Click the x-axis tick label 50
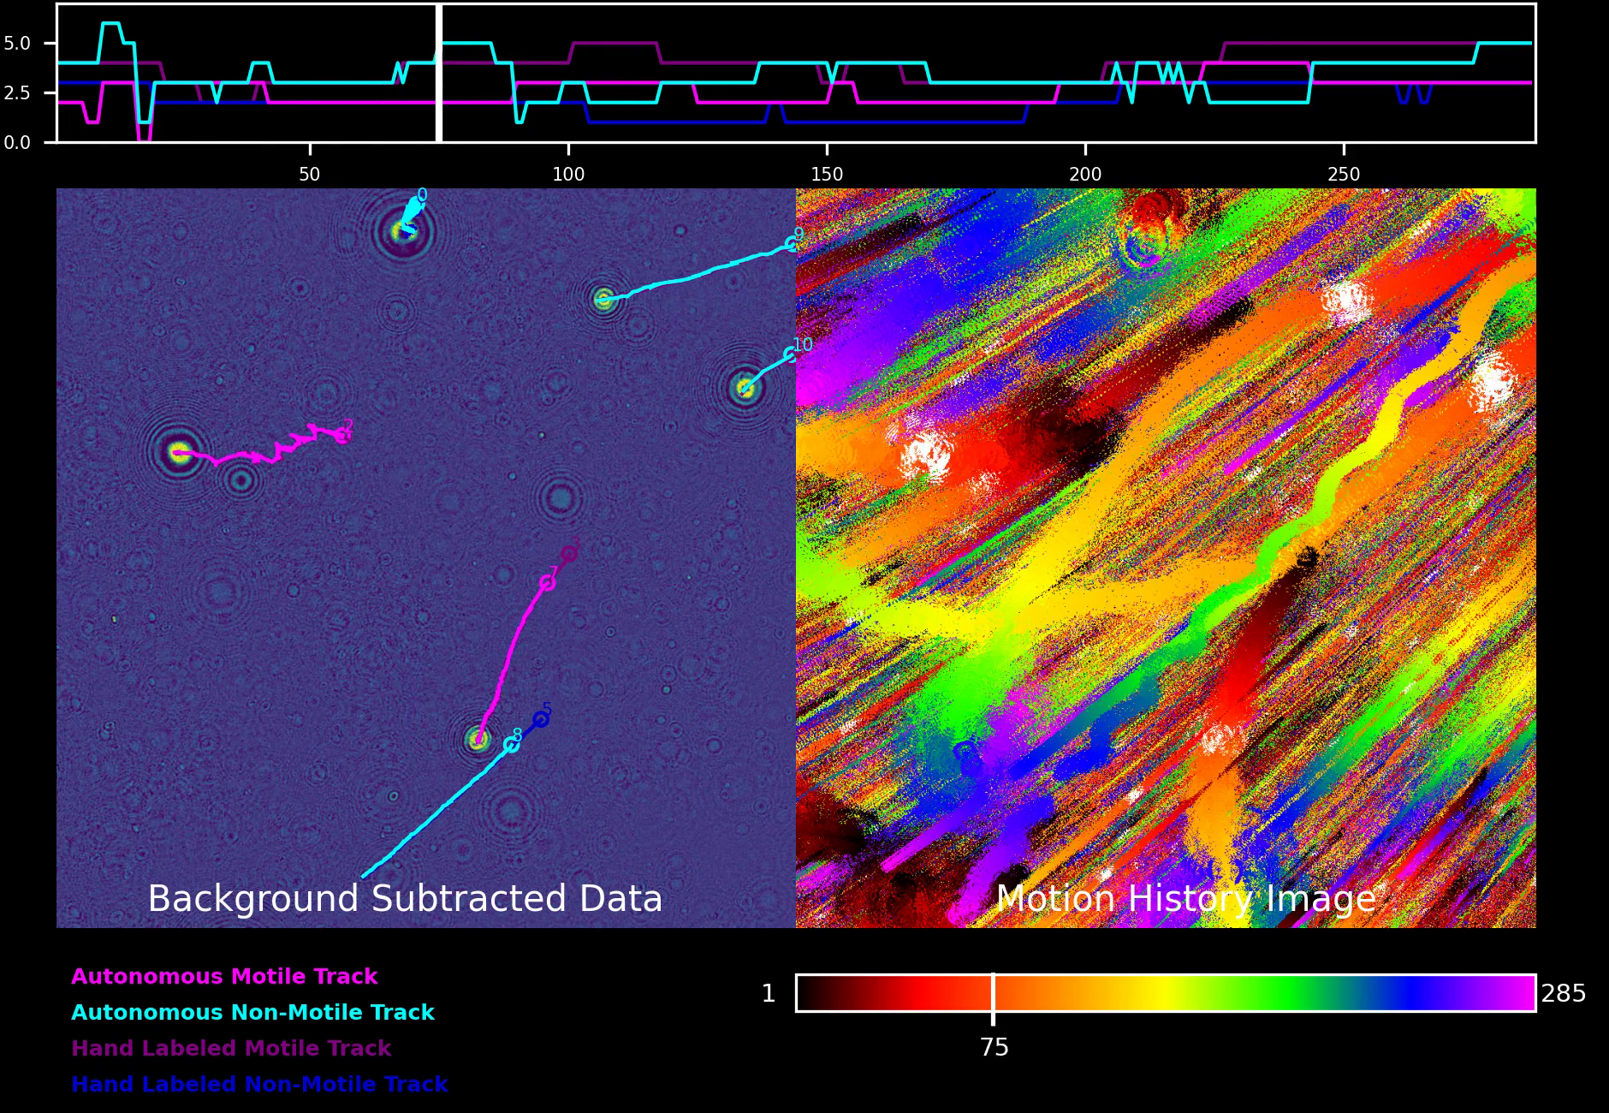Image resolution: width=1609 pixels, height=1113 pixels. click(309, 175)
